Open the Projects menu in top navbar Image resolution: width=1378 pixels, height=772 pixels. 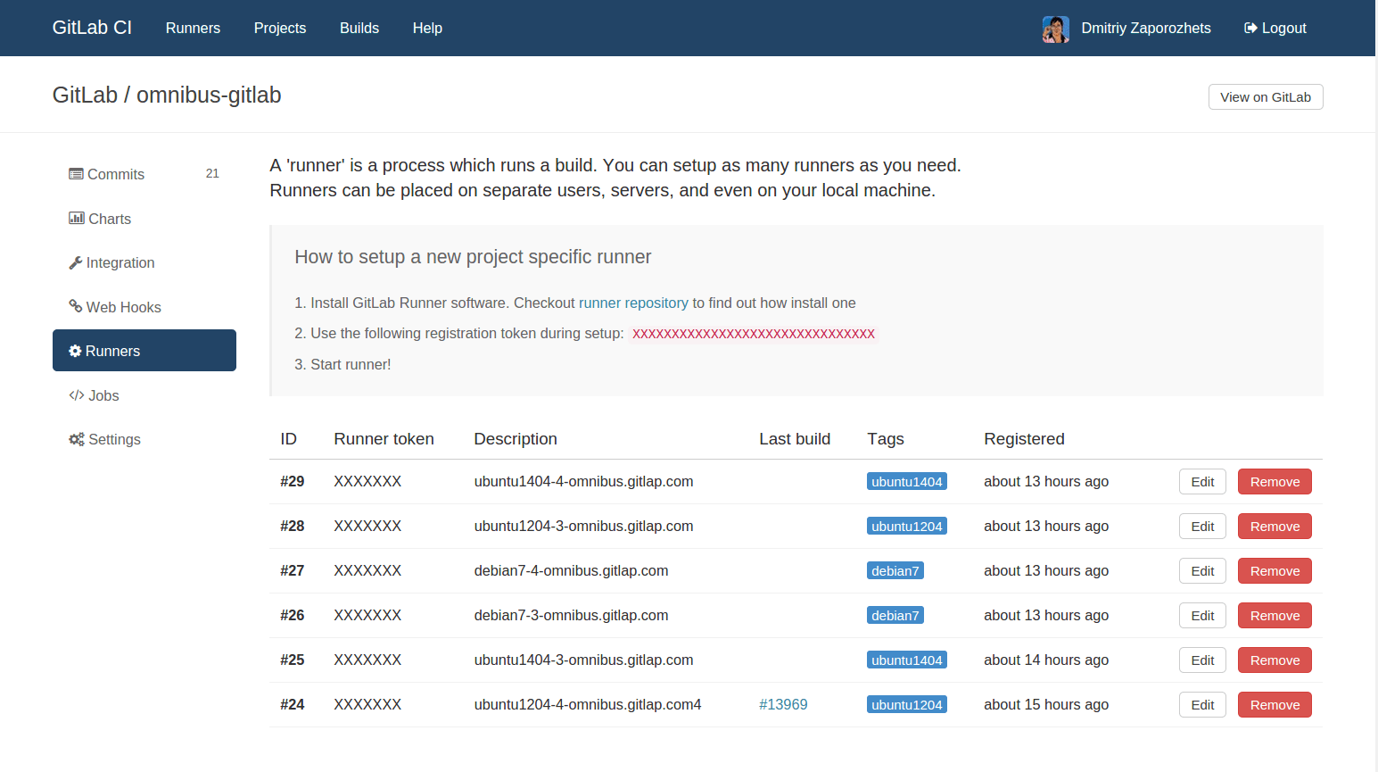280,29
